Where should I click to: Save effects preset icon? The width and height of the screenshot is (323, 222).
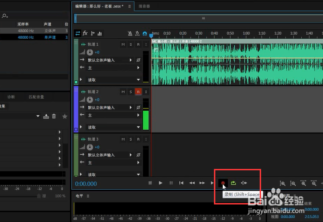click(46, 116)
